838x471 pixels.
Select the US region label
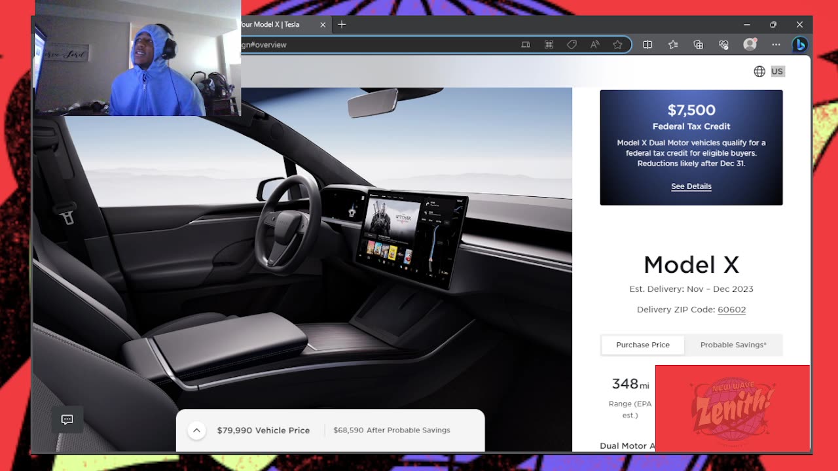pyautogui.click(x=777, y=71)
